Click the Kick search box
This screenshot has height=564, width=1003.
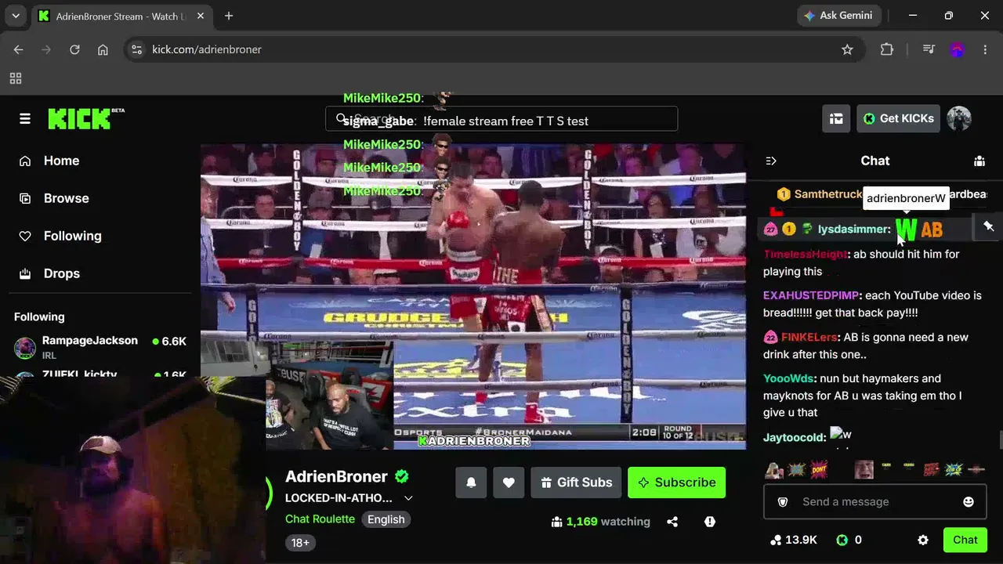tap(501, 119)
